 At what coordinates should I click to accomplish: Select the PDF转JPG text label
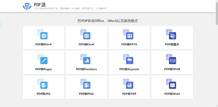coord(43,94)
